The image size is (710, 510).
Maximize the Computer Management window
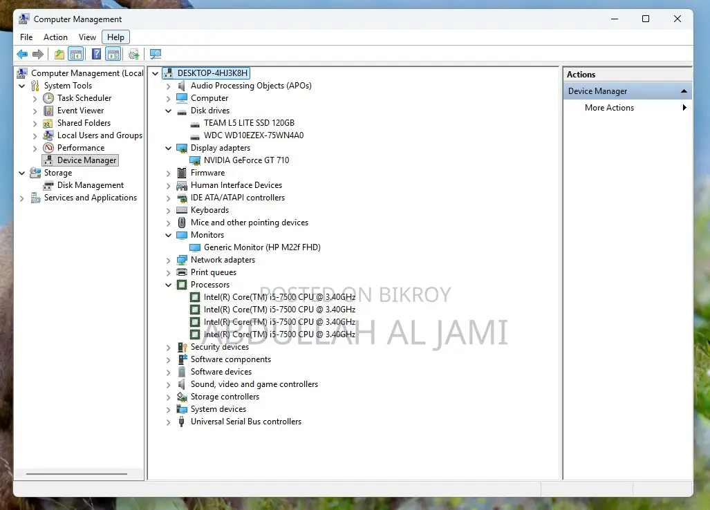pos(646,19)
